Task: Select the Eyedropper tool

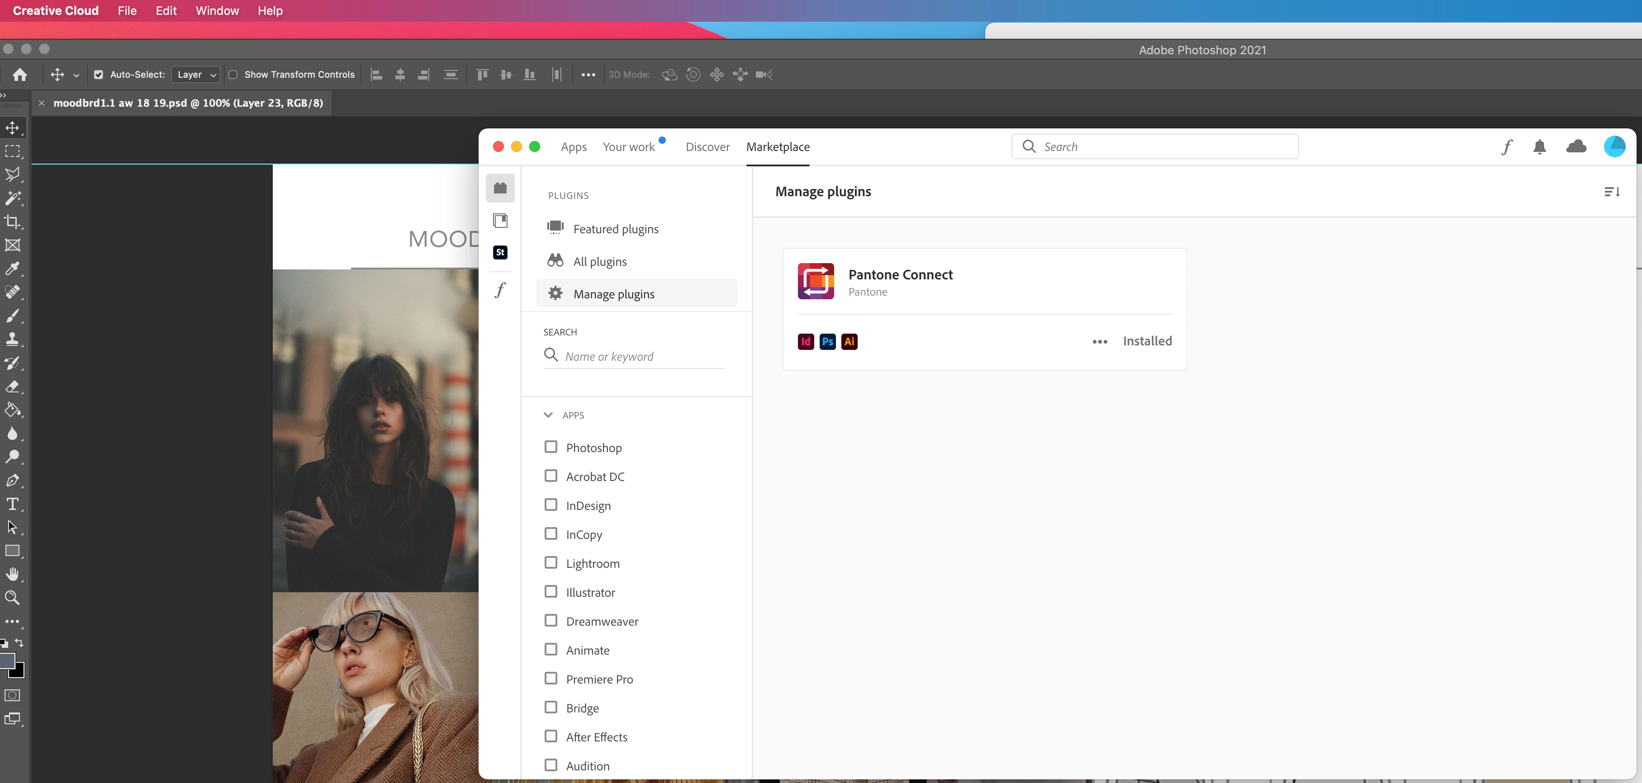Action: [12, 269]
